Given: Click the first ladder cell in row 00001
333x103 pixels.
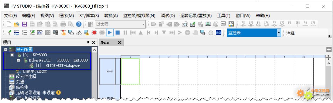Looking at the screenshot, I should [x=130, y=71].
